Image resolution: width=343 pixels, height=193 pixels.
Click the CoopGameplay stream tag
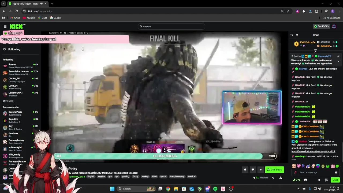click(x=177, y=176)
